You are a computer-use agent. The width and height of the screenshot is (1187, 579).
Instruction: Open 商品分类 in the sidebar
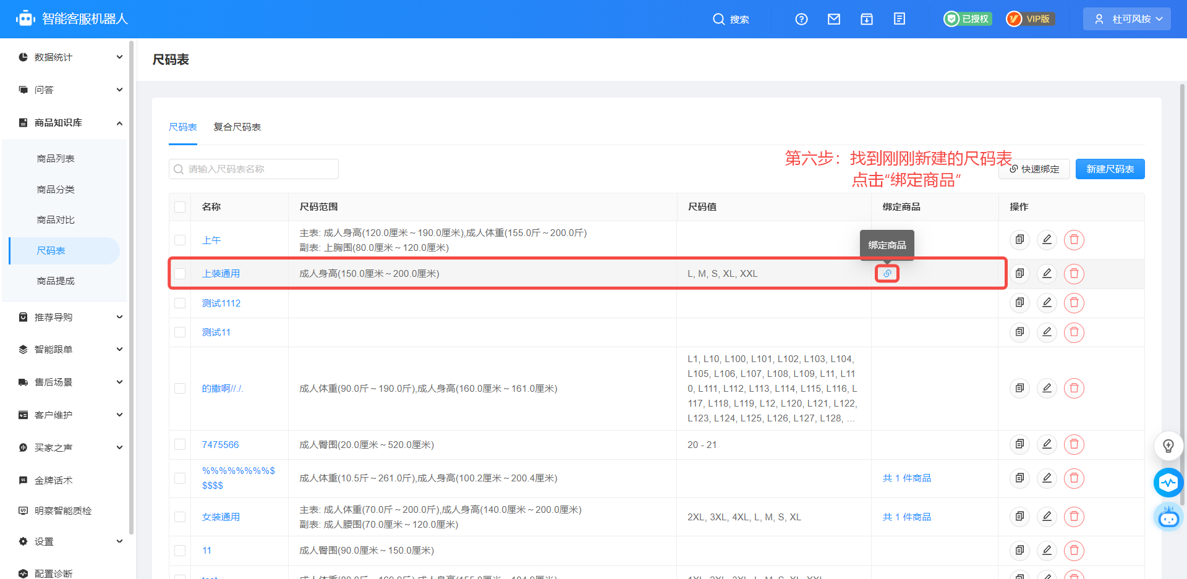tap(56, 189)
